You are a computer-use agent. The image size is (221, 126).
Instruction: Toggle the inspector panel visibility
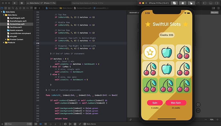tap(217, 3)
